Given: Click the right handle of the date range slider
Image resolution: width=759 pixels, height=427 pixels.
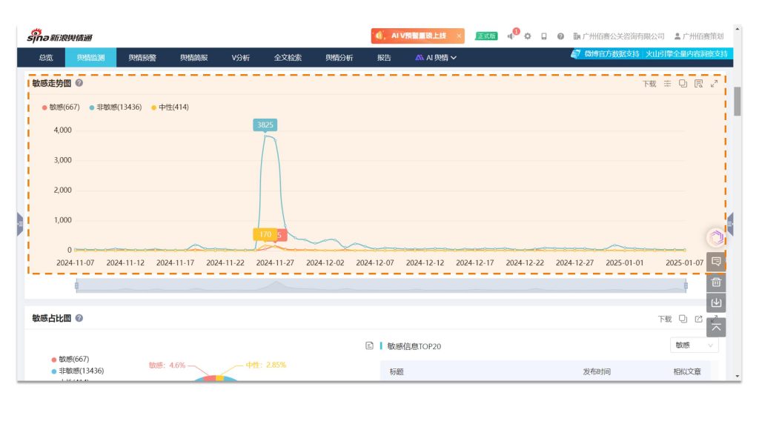Looking at the screenshot, I should pos(686,285).
